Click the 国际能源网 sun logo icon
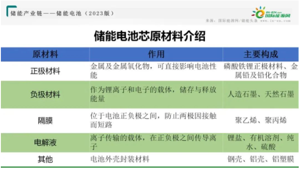 pyautogui.click(x=259, y=12)
